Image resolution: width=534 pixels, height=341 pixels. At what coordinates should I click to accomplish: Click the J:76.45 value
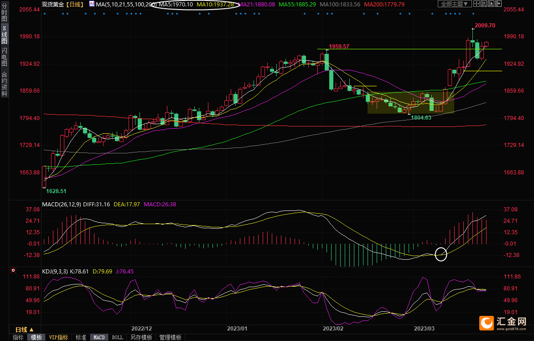point(124,272)
